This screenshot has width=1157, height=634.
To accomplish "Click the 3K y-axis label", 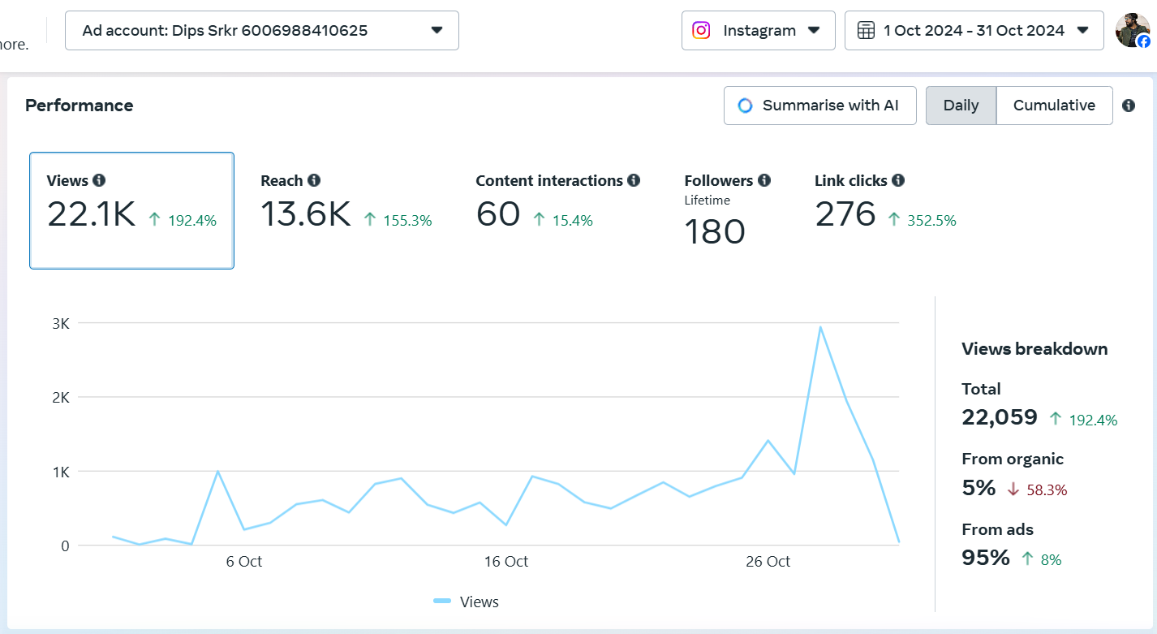I will 61,323.
